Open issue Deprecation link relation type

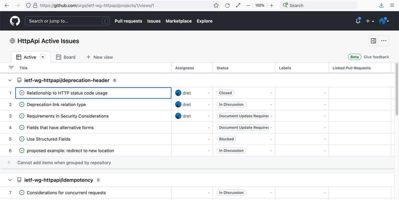56,104
